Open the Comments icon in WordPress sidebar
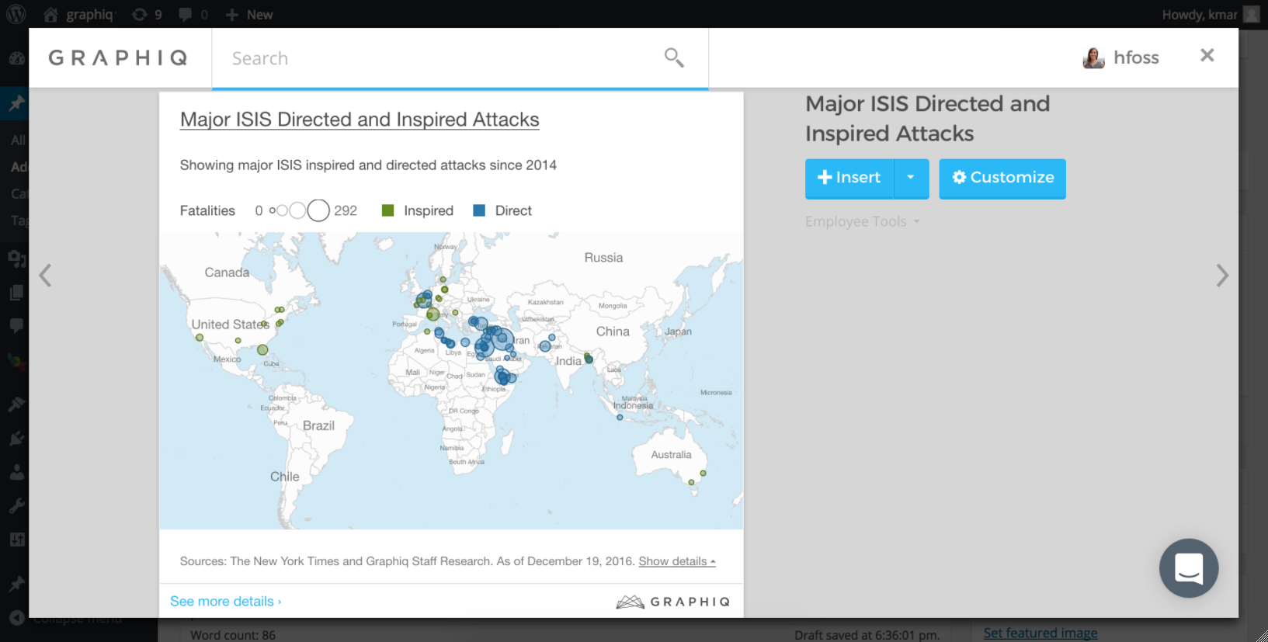Screen dimensions: 1268x642 pyautogui.click(x=16, y=326)
